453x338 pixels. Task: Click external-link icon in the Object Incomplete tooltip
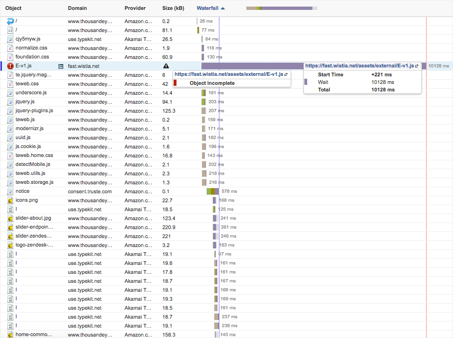click(286, 74)
